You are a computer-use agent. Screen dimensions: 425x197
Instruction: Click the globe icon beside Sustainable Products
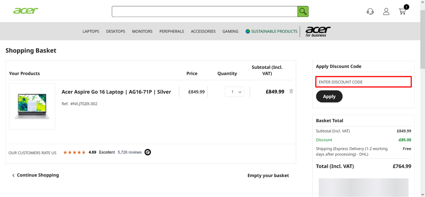(248, 31)
